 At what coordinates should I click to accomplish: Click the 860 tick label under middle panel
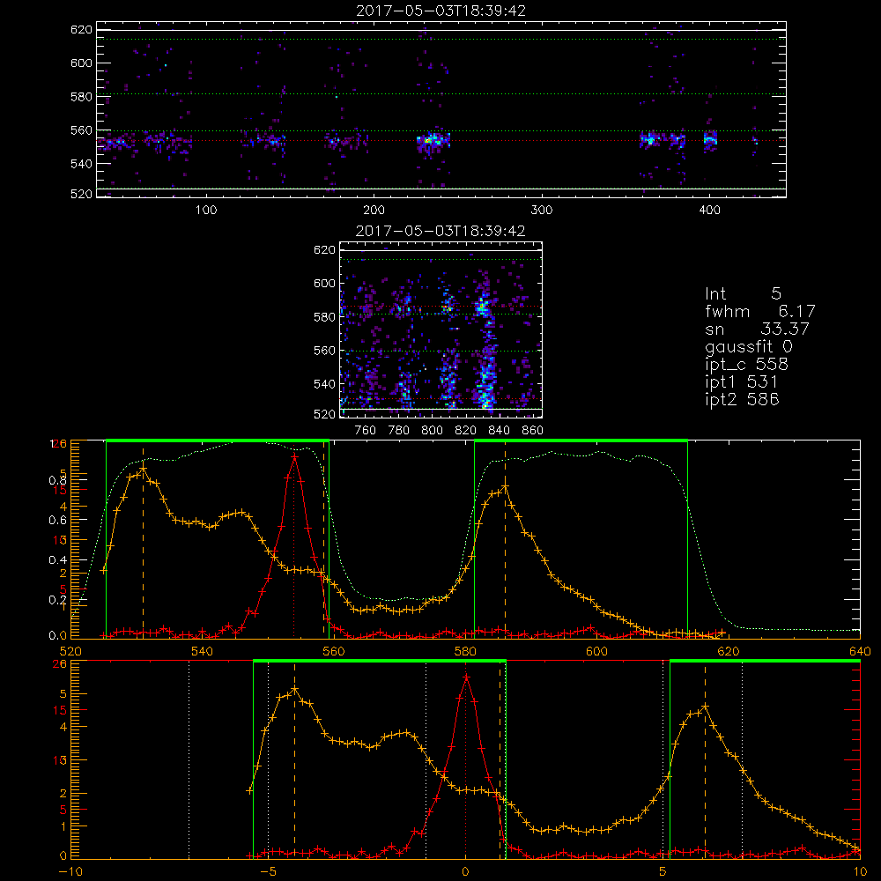pyautogui.click(x=532, y=431)
